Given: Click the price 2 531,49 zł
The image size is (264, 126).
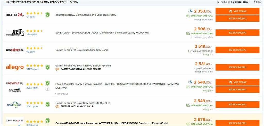Looking at the screenshot, I should click(203, 64).
